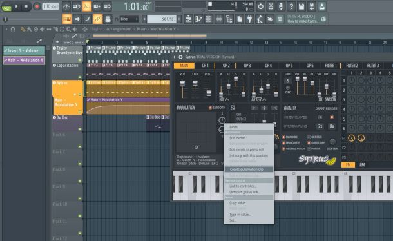Toggle mute dot on Fruity DrumSynth Live track
The height and width of the screenshot is (241, 393).
pos(80,60)
